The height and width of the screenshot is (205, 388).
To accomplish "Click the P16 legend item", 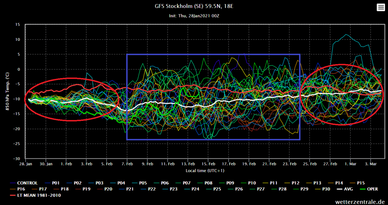I will [18, 189].
